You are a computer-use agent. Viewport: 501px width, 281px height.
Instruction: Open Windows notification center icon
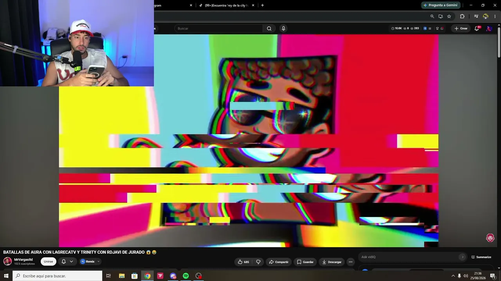[x=493, y=276]
